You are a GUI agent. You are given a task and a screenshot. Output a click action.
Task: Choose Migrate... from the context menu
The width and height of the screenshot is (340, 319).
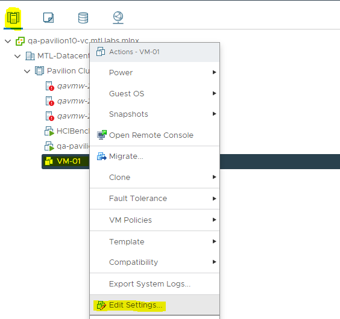point(154,156)
